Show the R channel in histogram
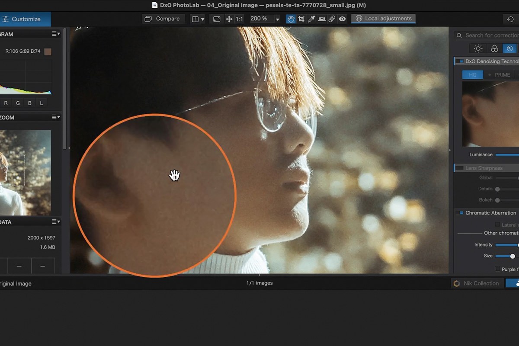 pyautogui.click(x=6, y=103)
